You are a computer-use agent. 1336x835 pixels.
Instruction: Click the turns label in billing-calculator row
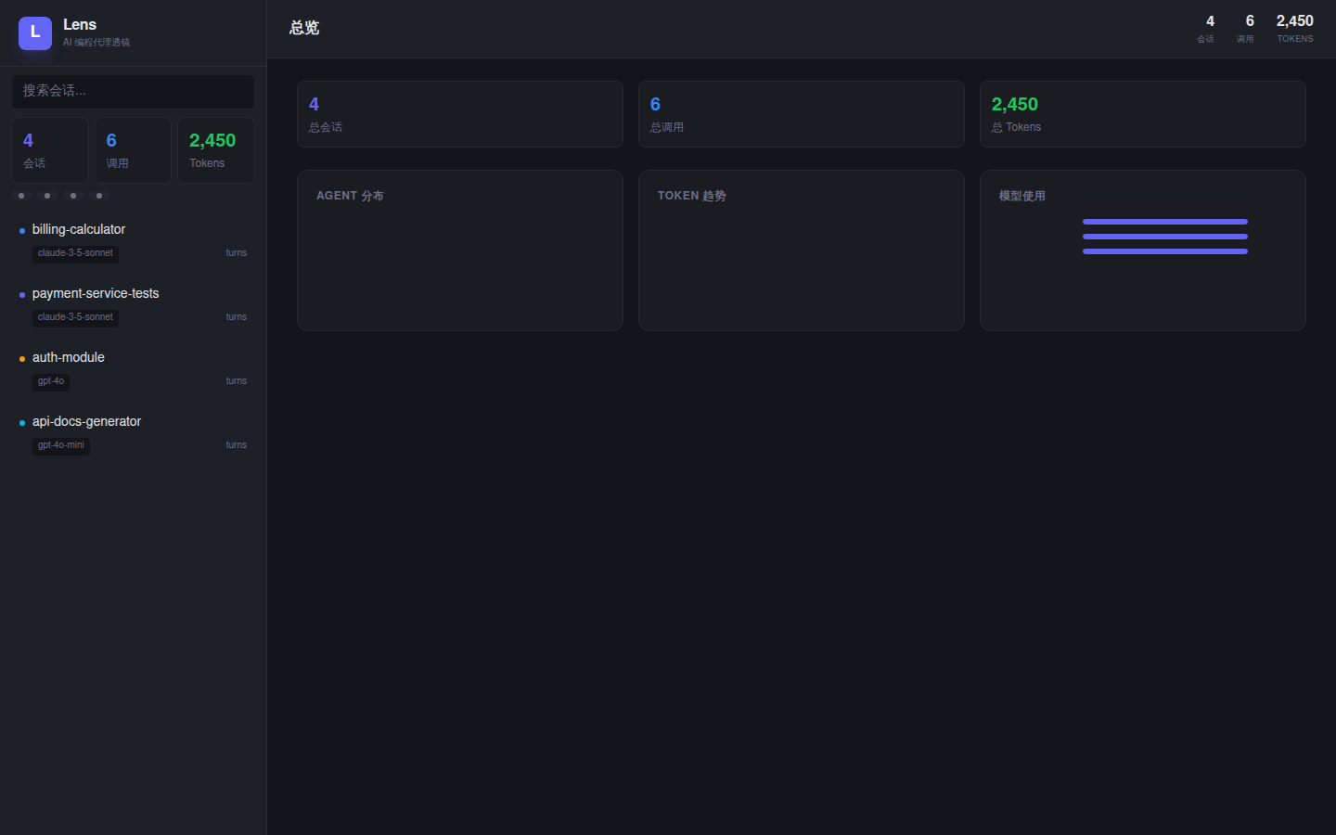237,253
